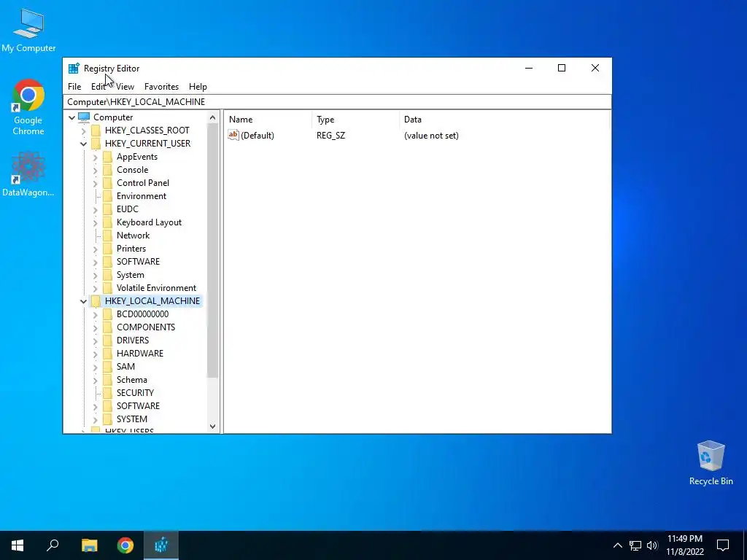Screen dimensions: 747x560
Task: Select SOFTWARE under HKEY_CURRENT_USER
Action: (x=138, y=262)
